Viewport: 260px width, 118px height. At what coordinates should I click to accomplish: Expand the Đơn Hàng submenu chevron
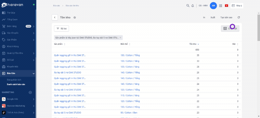[33, 26]
